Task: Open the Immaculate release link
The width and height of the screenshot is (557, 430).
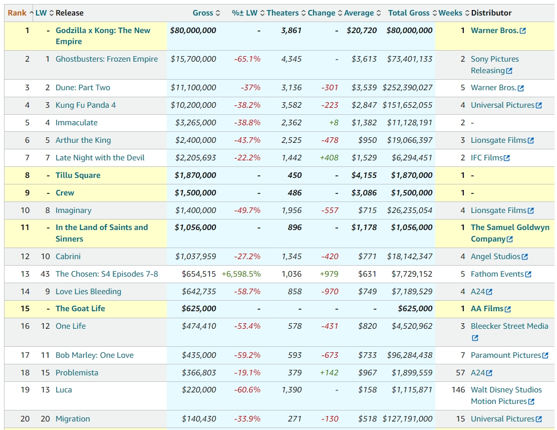Action: point(76,123)
